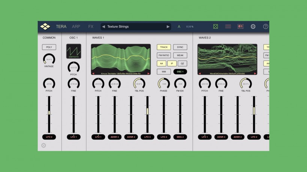
Task: Open settings via the top gear icon
Action: 253,26
